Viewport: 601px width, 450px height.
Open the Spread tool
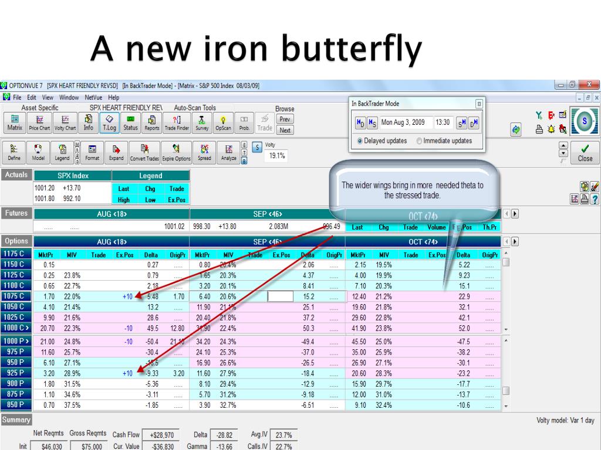click(204, 153)
